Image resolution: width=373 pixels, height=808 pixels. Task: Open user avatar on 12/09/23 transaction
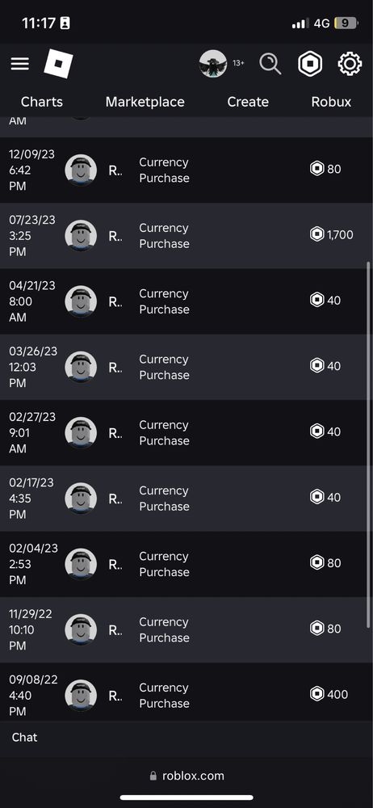81,170
